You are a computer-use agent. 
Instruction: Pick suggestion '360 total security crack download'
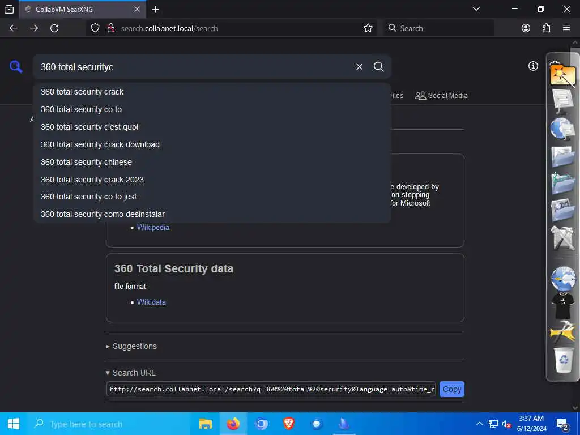click(212, 144)
